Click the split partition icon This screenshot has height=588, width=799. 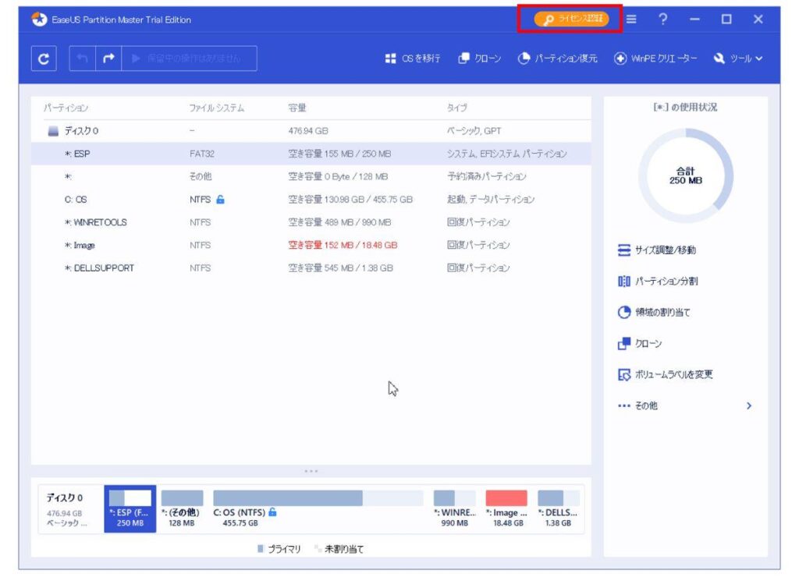pos(623,281)
